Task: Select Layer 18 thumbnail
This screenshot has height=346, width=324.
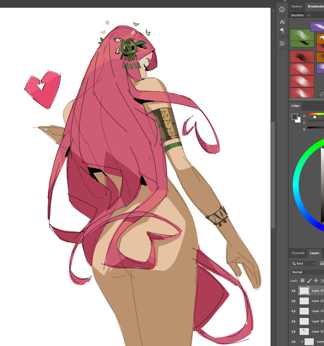Action: click(x=304, y=321)
